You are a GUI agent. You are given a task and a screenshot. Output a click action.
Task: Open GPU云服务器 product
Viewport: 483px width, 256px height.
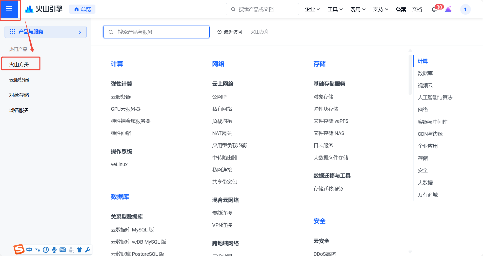pyautogui.click(x=126, y=109)
